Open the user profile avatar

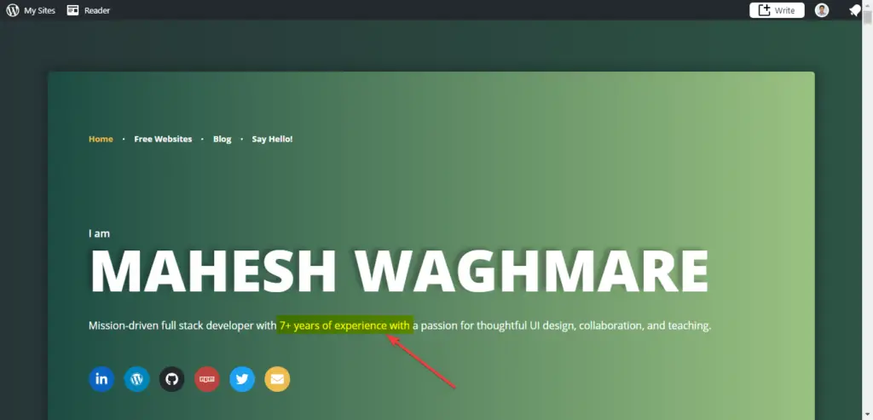822,10
